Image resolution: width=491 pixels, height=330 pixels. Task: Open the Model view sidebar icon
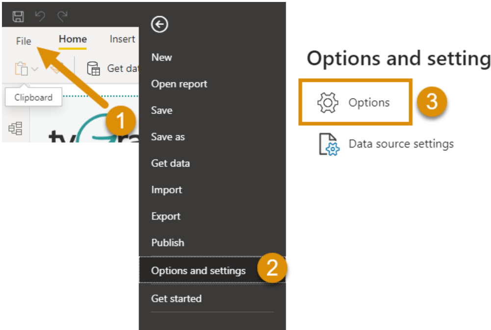pyautogui.click(x=15, y=128)
